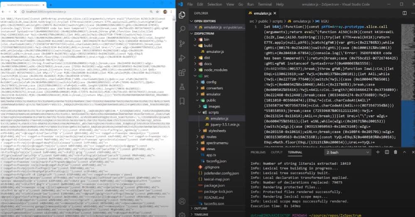The width and height of the screenshot is (415, 217).
Task: Open the Accounts menu in the activity bar
Action: (182, 201)
